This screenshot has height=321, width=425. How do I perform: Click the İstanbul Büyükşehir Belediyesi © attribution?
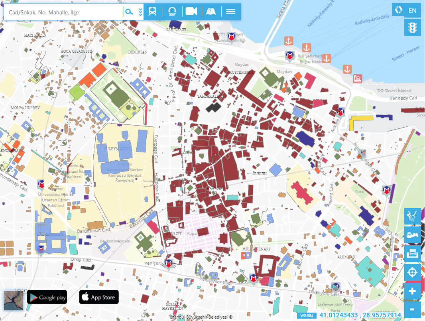coord(201,317)
